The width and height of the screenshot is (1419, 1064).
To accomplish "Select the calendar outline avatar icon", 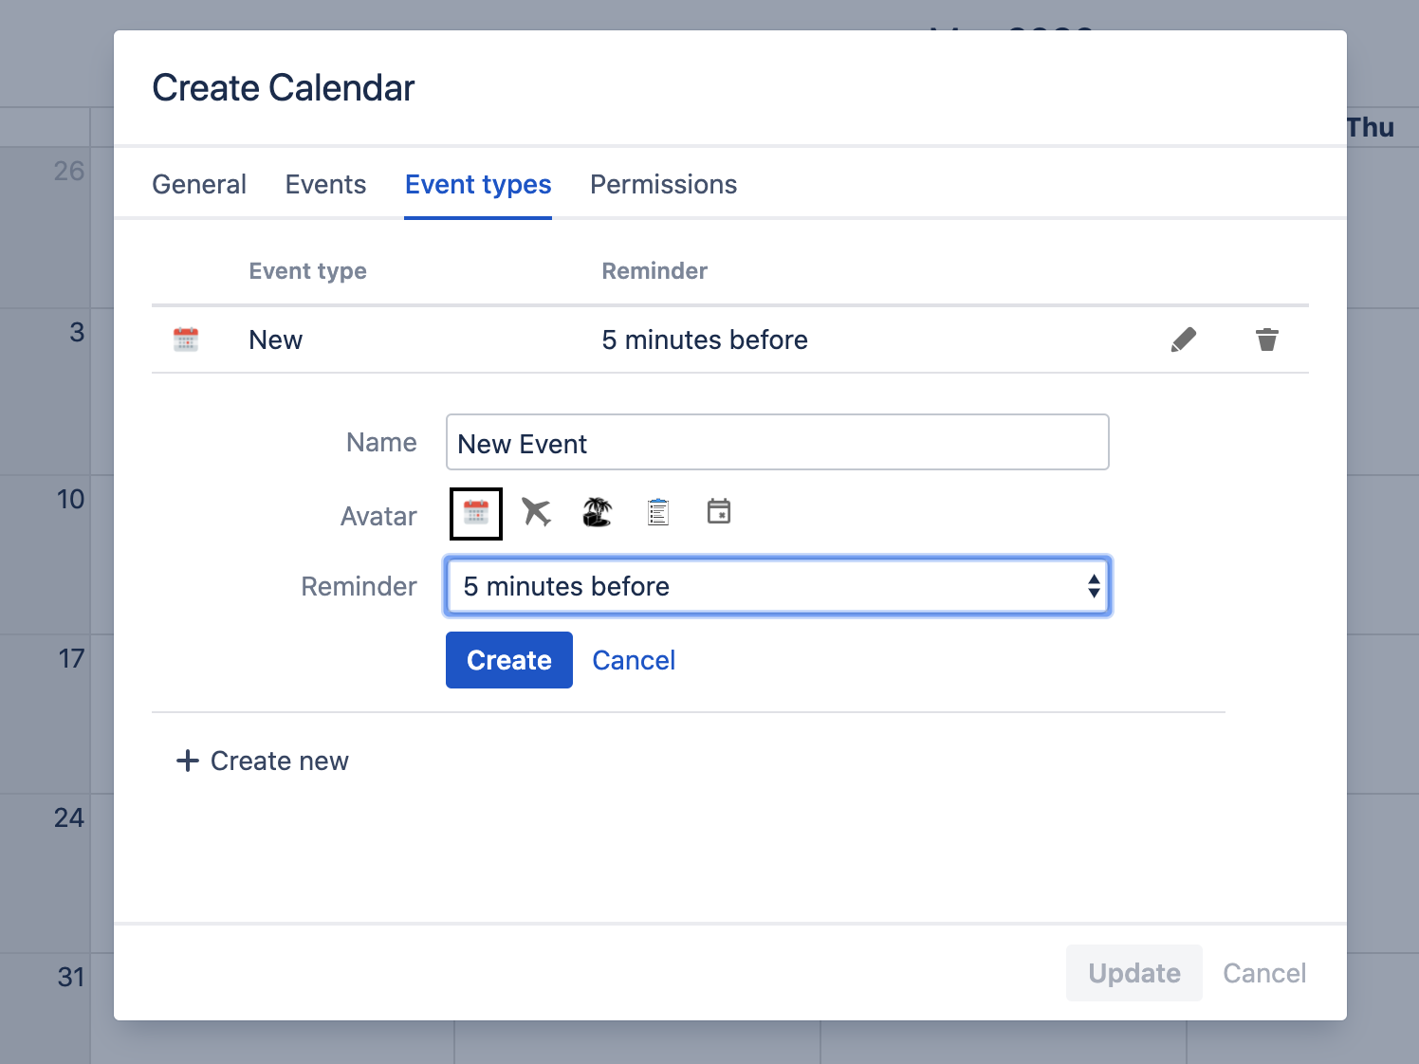I will click(x=719, y=512).
